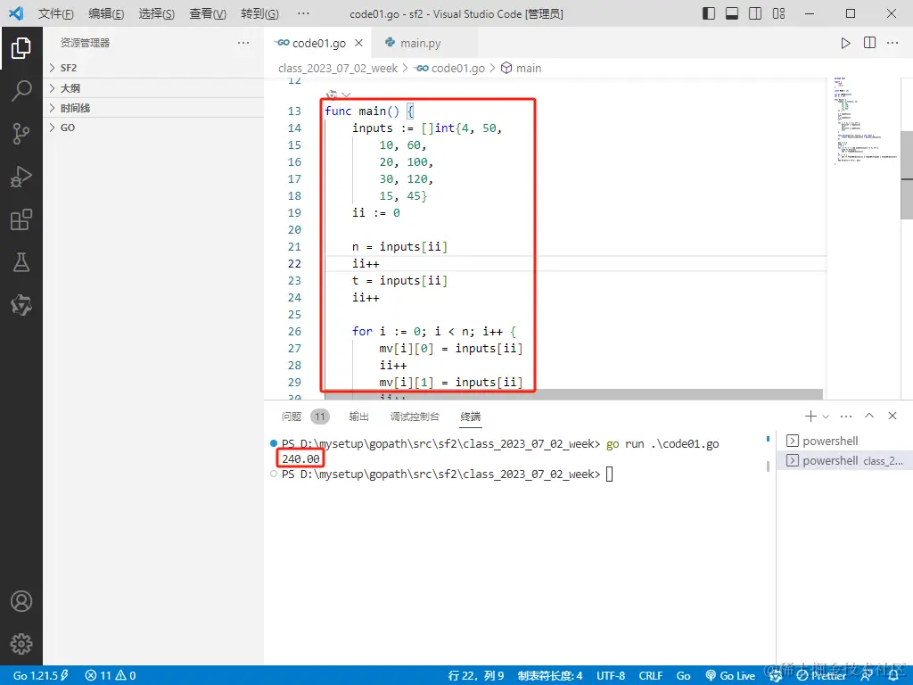Click the editor vertical scrollbar
Screen dimensions: 913x685
[907, 175]
